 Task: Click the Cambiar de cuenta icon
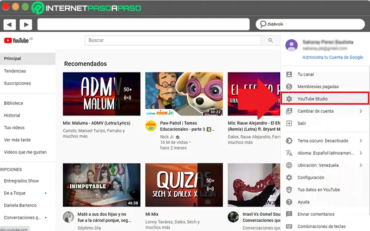click(289, 111)
